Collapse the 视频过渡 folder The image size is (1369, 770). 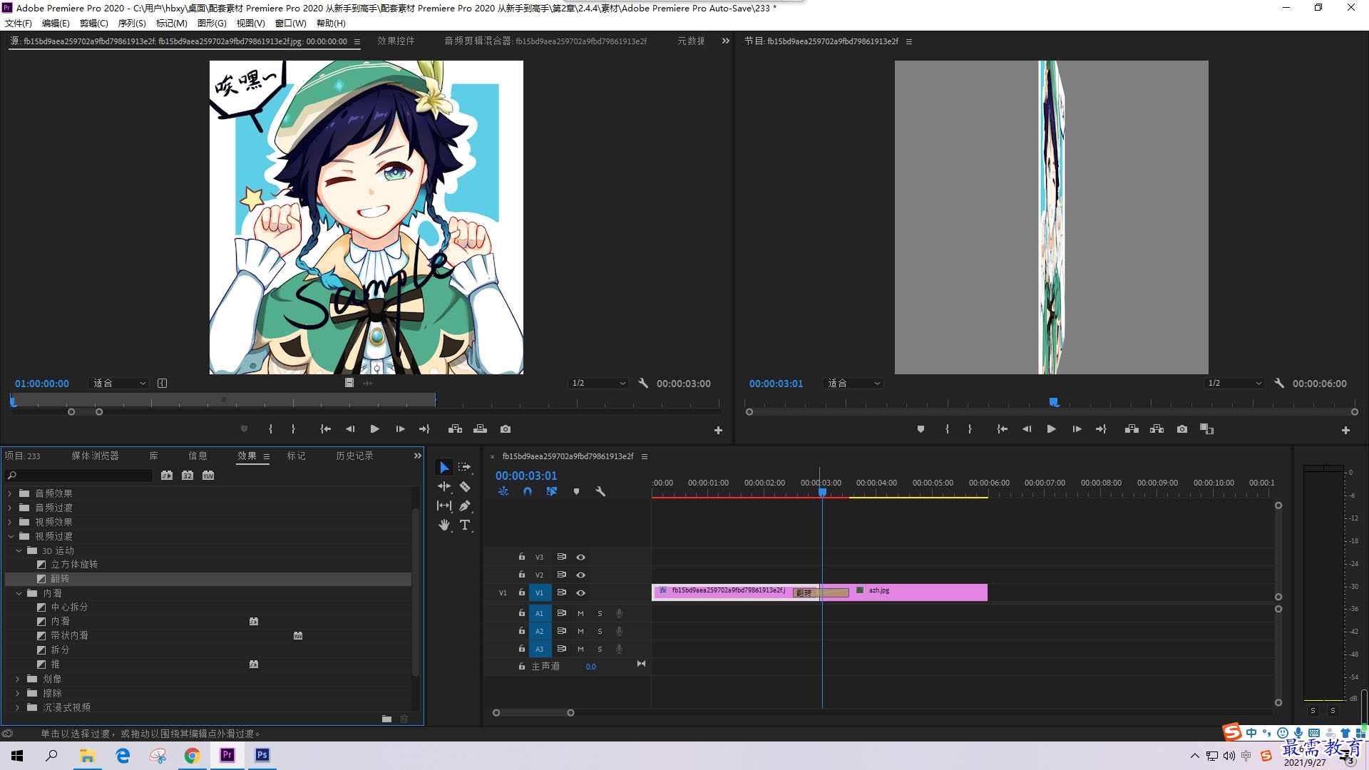(x=10, y=536)
